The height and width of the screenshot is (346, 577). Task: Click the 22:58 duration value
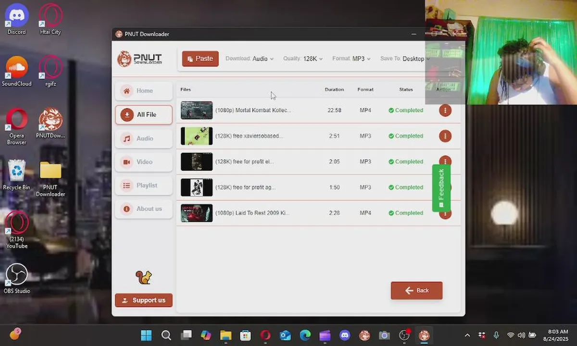(334, 111)
